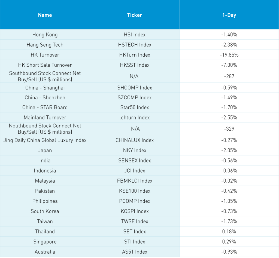Screen dimensions: 279x258
Task: Select the KOSPI Index ticker
Action: click(135, 211)
